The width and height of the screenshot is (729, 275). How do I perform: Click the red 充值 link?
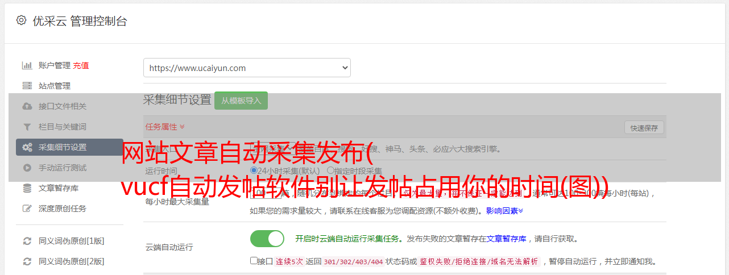[81, 65]
